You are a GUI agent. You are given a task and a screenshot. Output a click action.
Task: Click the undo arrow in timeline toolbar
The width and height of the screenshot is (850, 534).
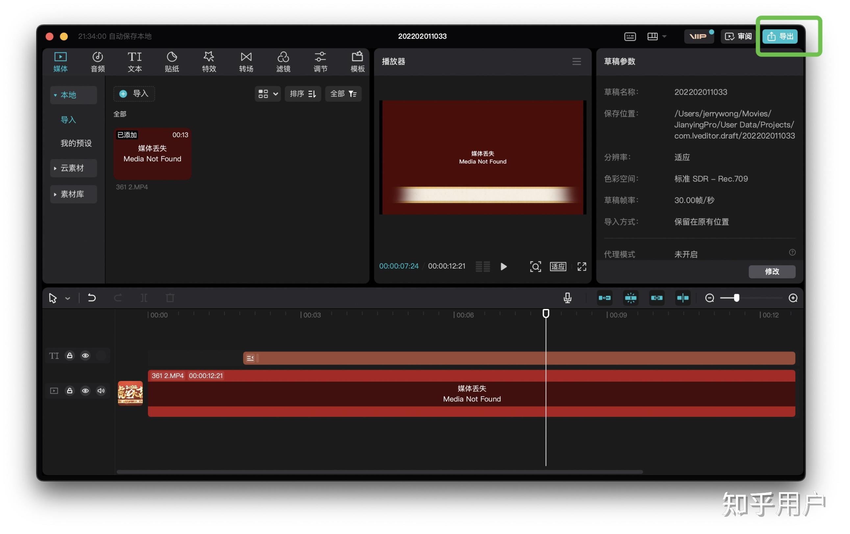point(92,298)
